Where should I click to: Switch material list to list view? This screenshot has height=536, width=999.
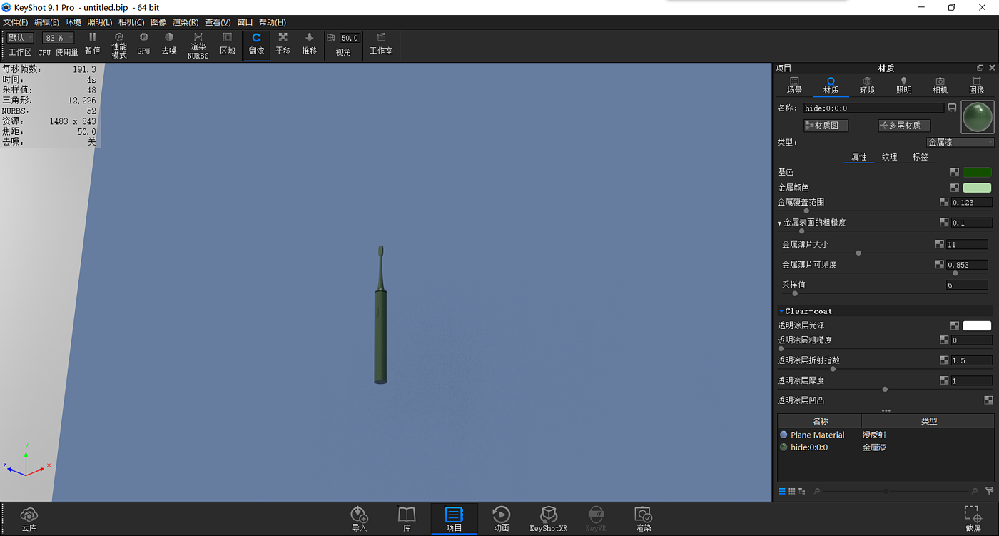pyautogui.click(x=782, y=491)
